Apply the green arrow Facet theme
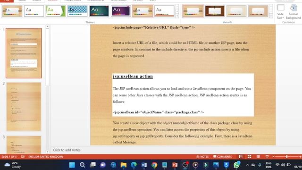The image size is (302, 170). click(x=56, y=11)
